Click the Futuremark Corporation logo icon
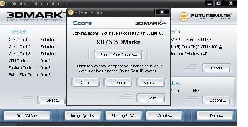The width and height of the screenshot is (248, 127). (184, 16)
